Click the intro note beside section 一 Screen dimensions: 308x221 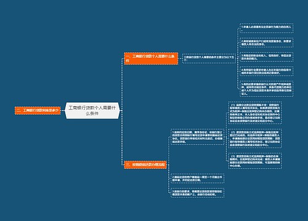click(209, 58)
